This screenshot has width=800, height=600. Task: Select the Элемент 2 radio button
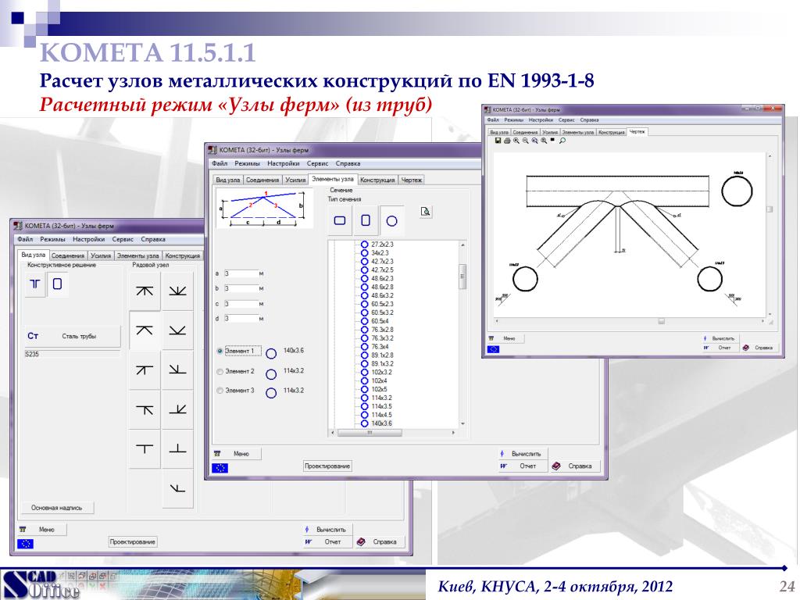click(220, 371)
